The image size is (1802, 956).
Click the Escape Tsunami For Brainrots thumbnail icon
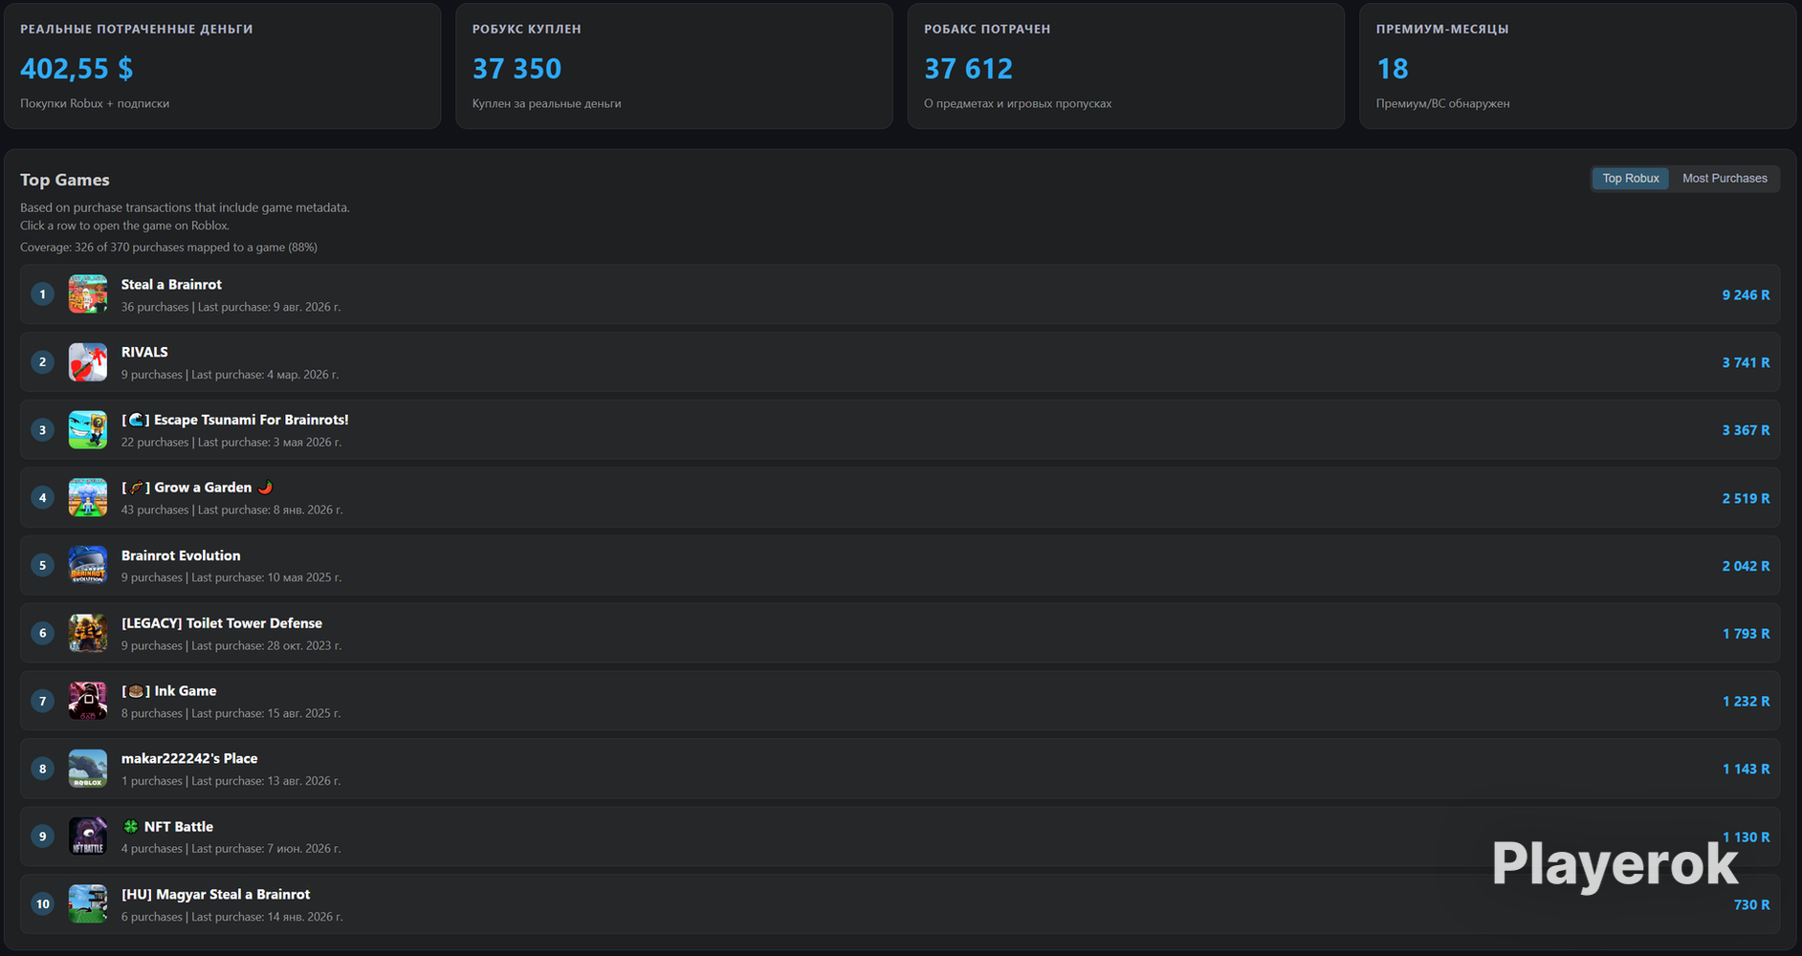tap(88, 430)
